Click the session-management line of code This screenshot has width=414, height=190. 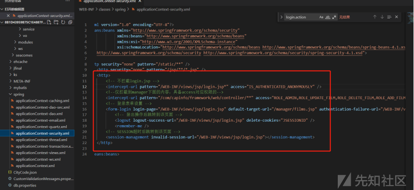(210, 137)
